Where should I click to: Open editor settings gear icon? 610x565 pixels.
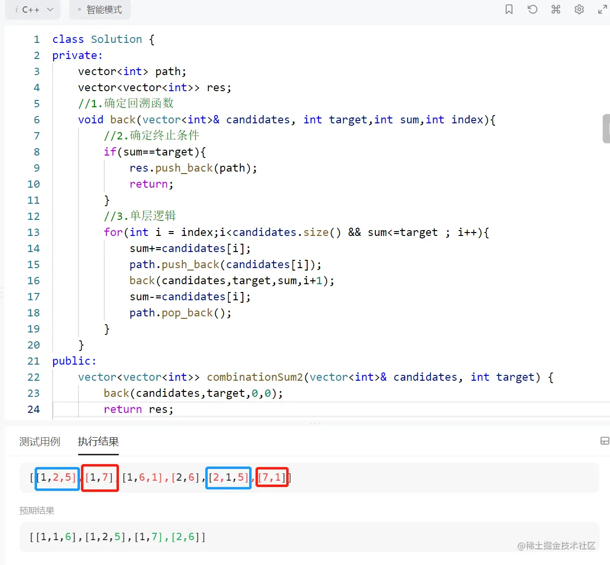(579, 9)
